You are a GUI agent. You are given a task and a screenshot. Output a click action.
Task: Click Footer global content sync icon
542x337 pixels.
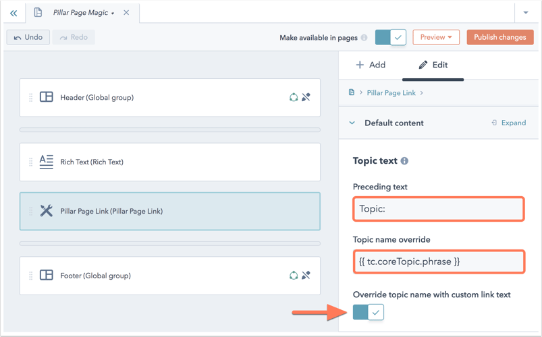tap(294, 276)
